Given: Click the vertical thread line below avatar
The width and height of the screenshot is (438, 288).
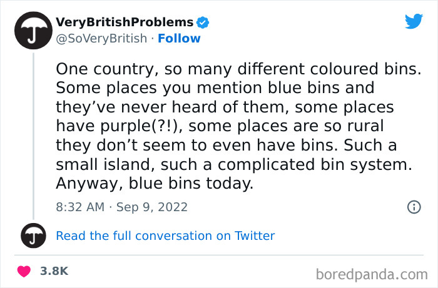Looking at the screenshot, I should tap(34, 136).
